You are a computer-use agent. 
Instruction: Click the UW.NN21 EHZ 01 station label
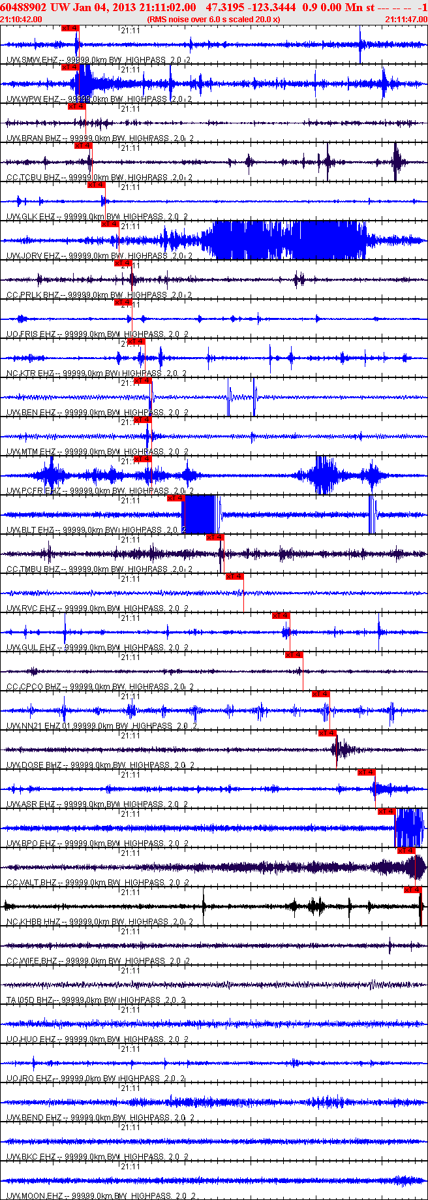click(x=39, y=726)
